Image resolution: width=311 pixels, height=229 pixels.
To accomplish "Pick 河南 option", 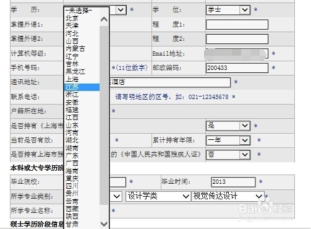I will click(x=82, y=132).
